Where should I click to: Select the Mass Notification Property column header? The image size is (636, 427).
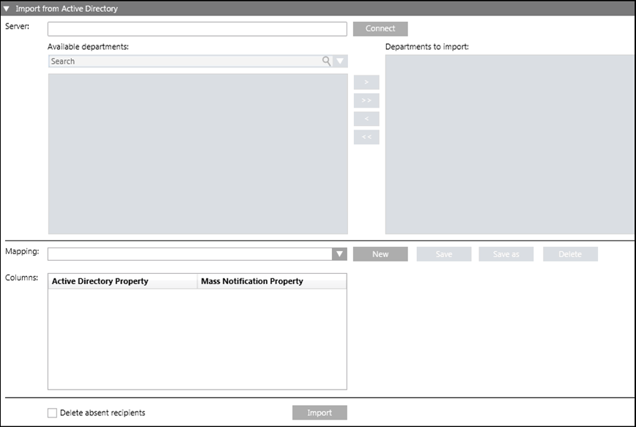272,281
